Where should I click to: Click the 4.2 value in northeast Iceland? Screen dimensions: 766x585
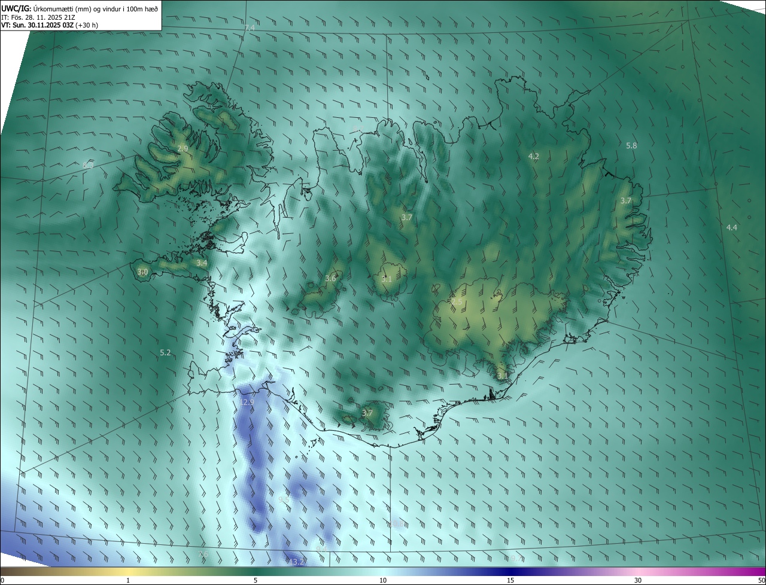[x=534, y=156]
